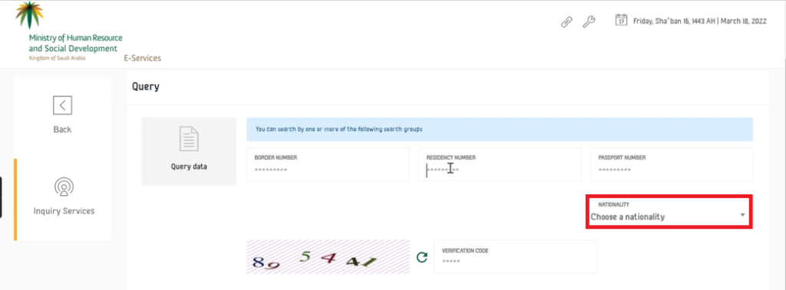Open the "Choose a nationality" combo box
Viewport: 786px width, 290px height.
pyautogui.click(x=669, y=213)
